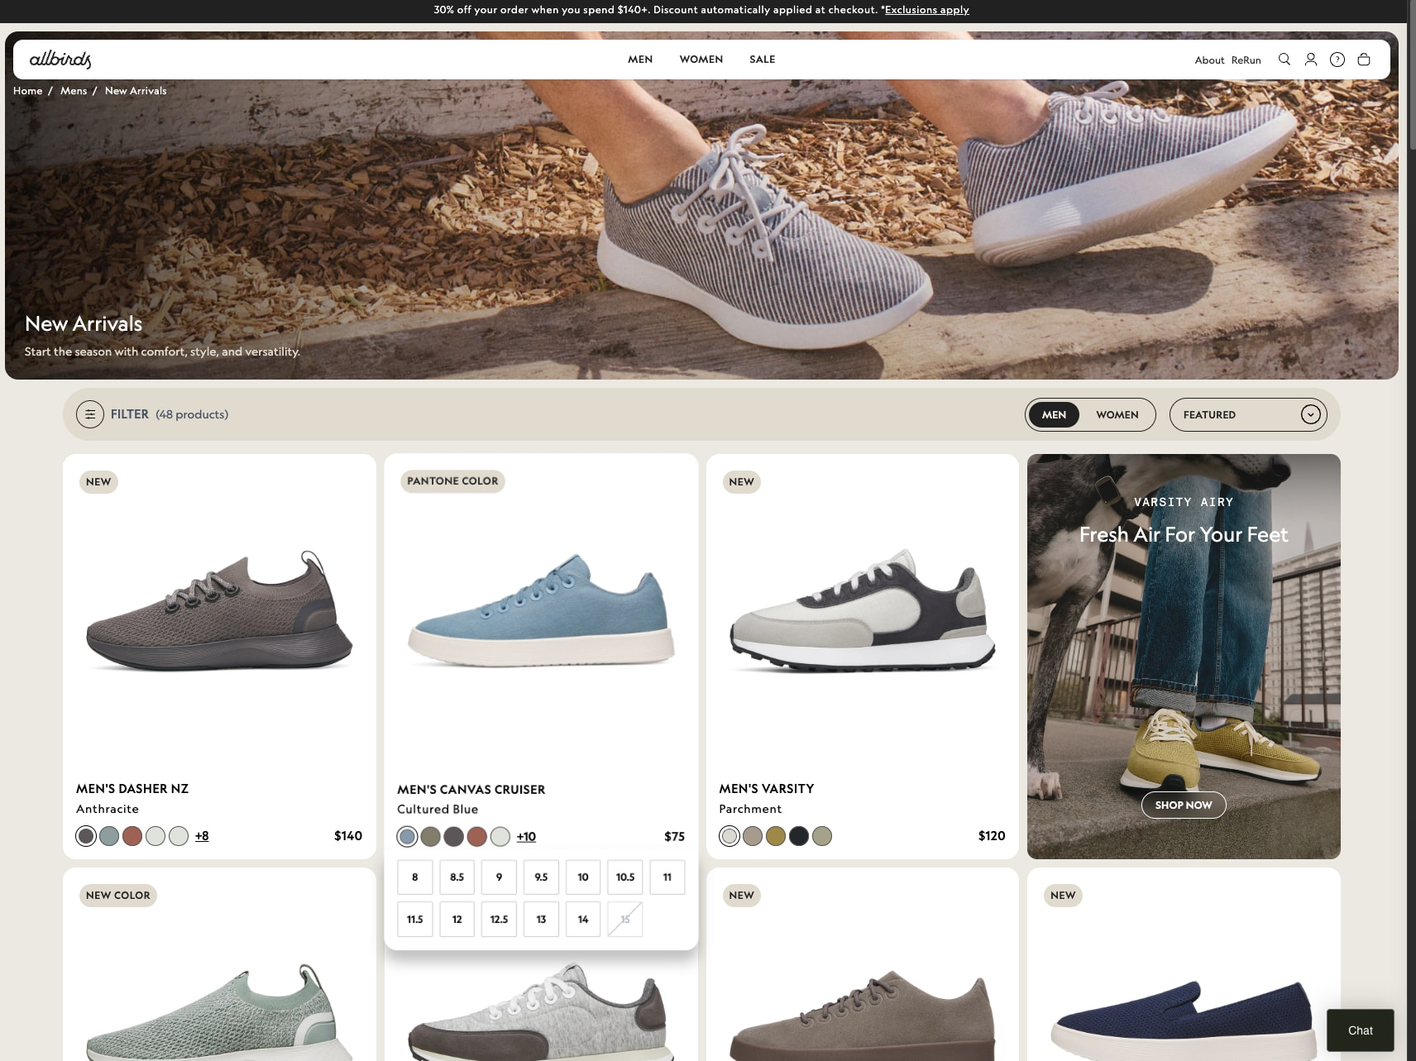Select size 11.5 for Canvas Cruiser
The height and width of the screenshot is (1061, 1416).
point(415,920)
